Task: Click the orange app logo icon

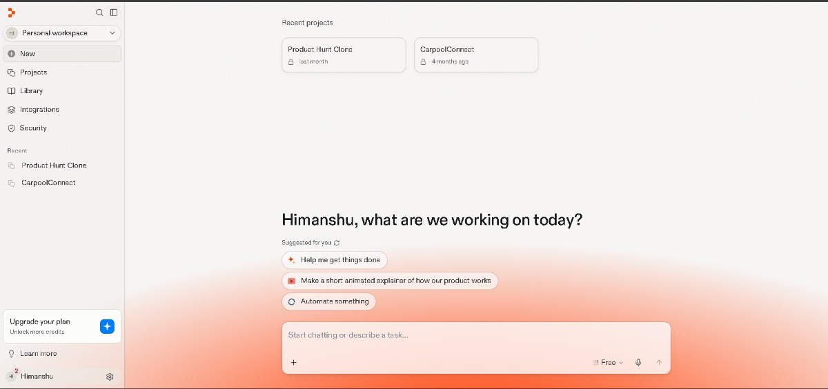Action: point(11,12)
